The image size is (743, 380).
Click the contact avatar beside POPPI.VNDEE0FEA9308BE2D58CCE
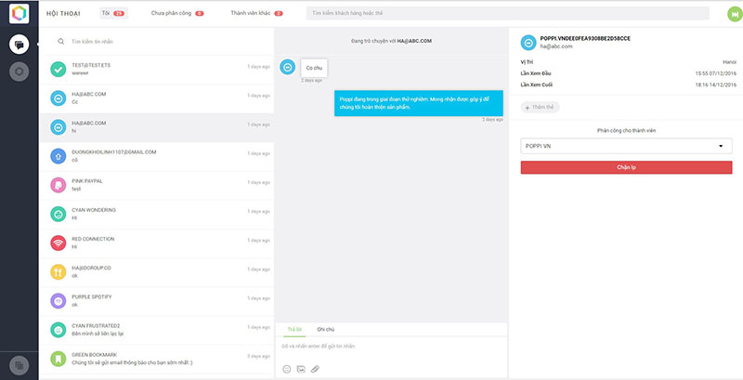[x=528, y=42]
